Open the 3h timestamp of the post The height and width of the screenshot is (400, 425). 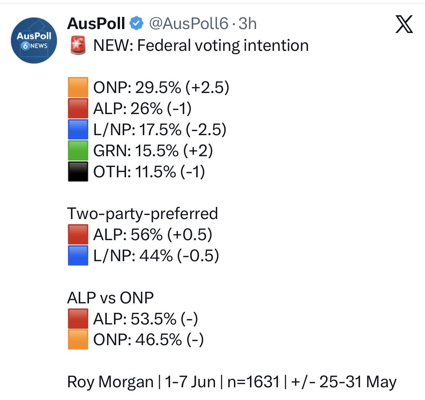tap(247, 24)
